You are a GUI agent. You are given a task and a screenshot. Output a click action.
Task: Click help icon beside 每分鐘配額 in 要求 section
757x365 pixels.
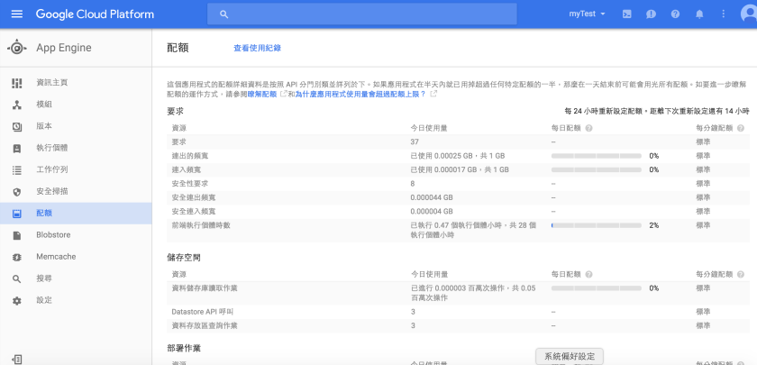tap(741, 128)
